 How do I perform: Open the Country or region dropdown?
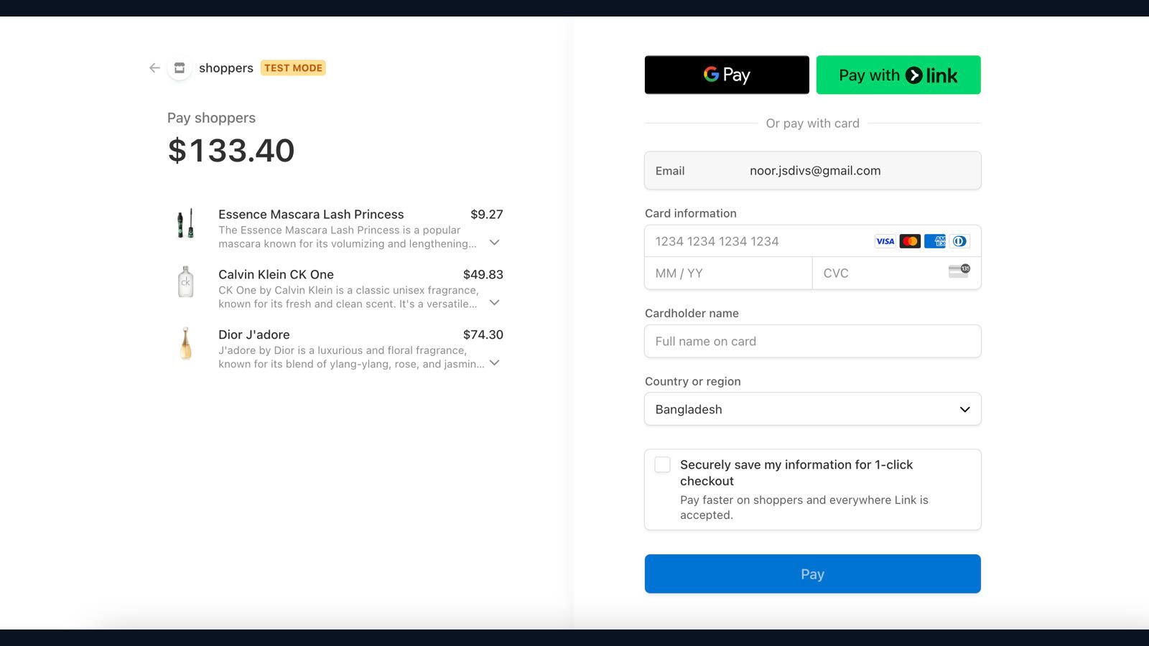click(x=813, y=409)
